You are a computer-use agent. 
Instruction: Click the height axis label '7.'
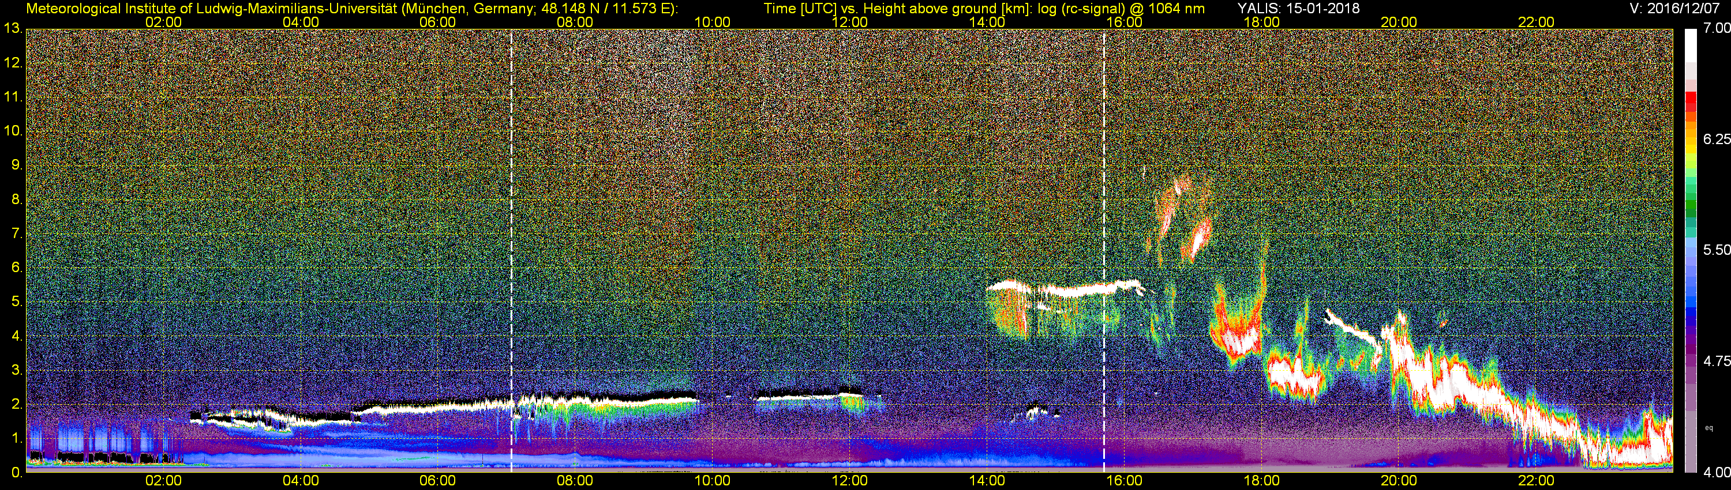17,233
